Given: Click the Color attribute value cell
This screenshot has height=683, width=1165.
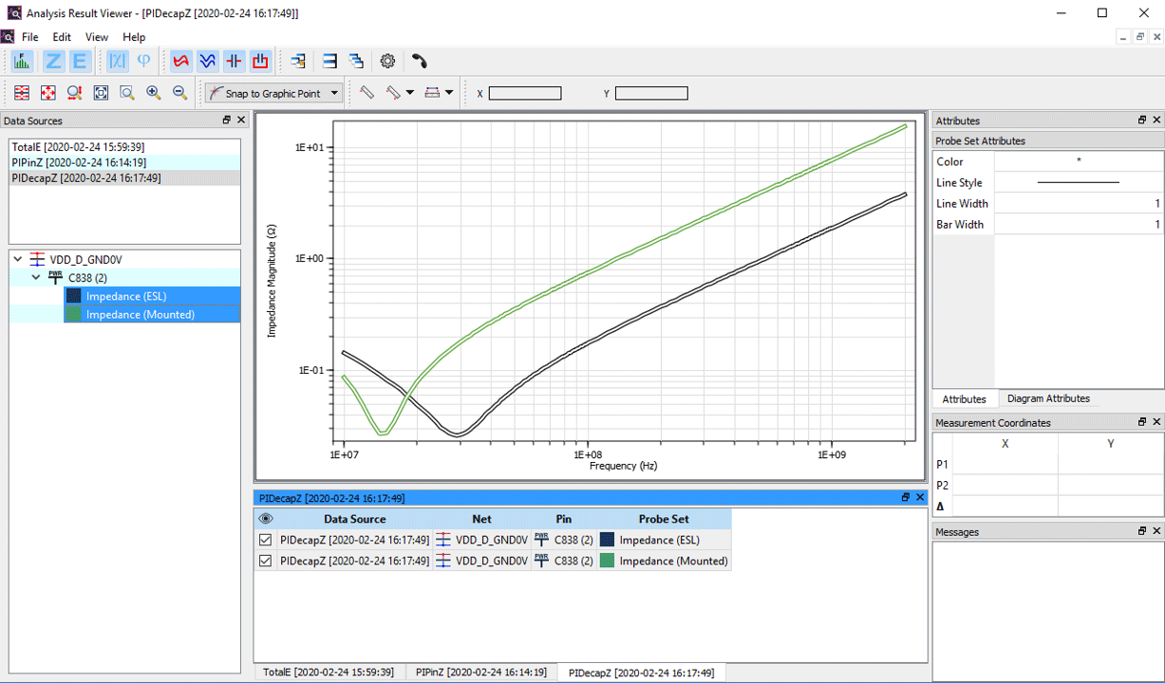Looking at the screenshot, I should point(1079,161).
